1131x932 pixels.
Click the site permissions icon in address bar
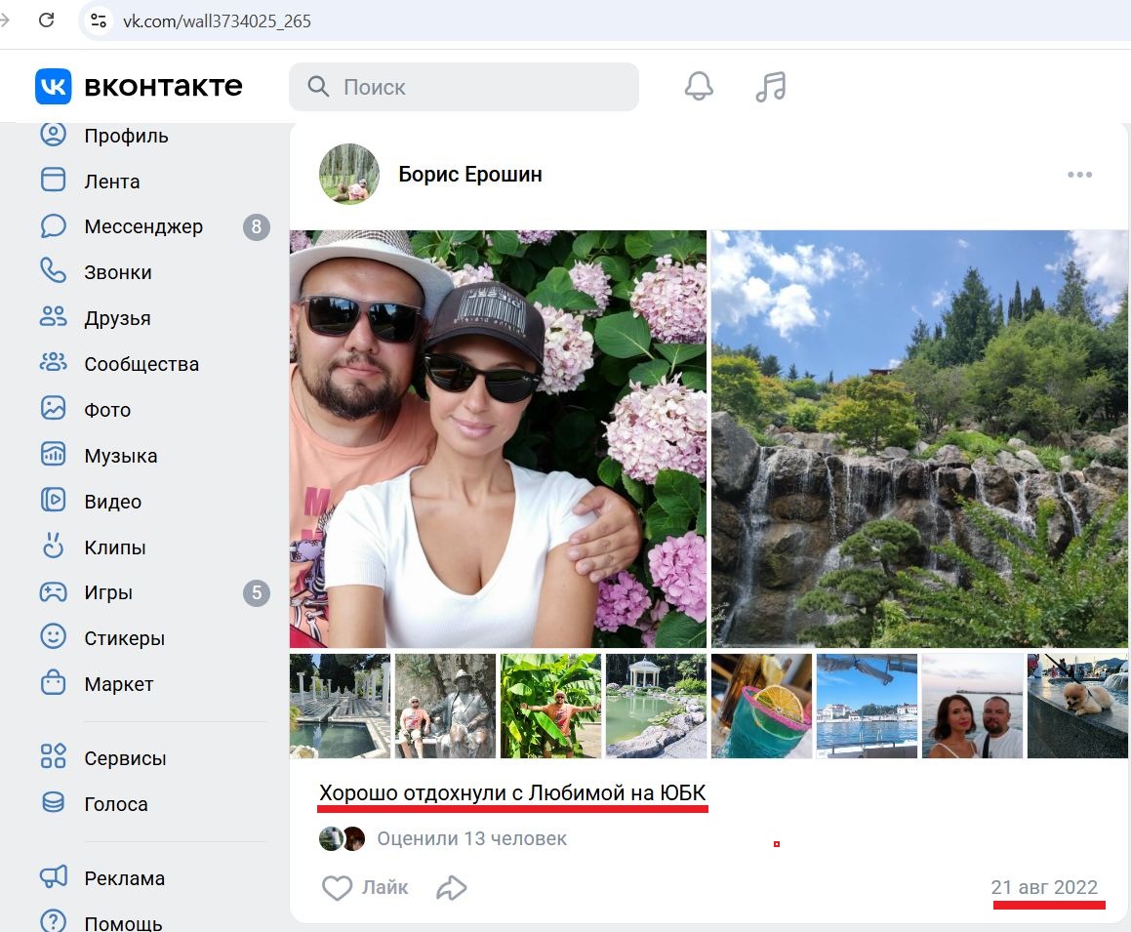pyautogui.click(x=97, y=20)
